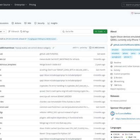Open the github.com/ChefKissInc/QEMU link
This screenshot has width=140, height=140.
(127, 45)
